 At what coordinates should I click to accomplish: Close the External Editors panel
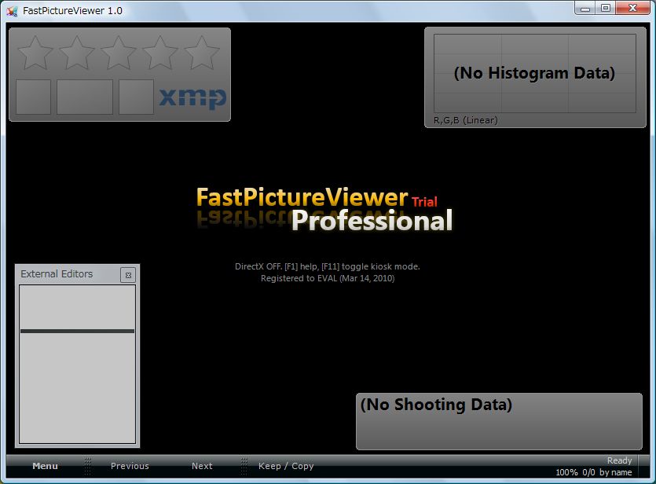pos(128,275)
